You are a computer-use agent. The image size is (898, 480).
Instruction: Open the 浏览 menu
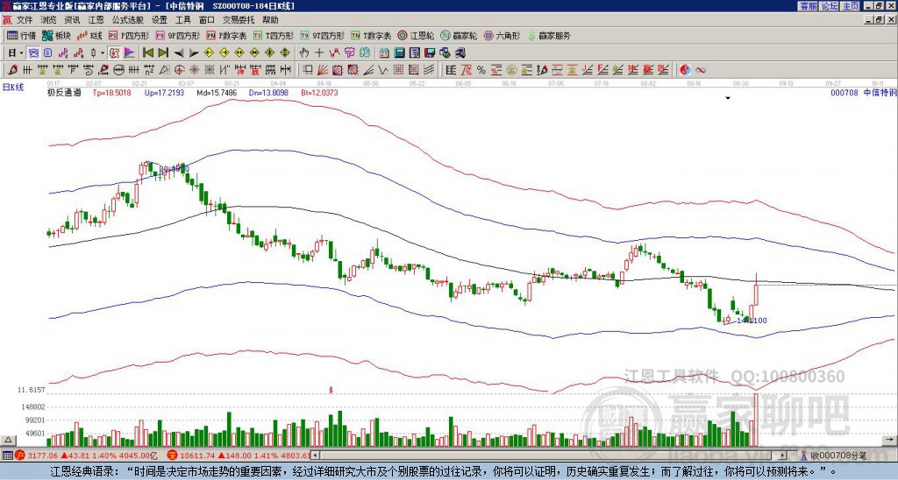click(49, 20)
